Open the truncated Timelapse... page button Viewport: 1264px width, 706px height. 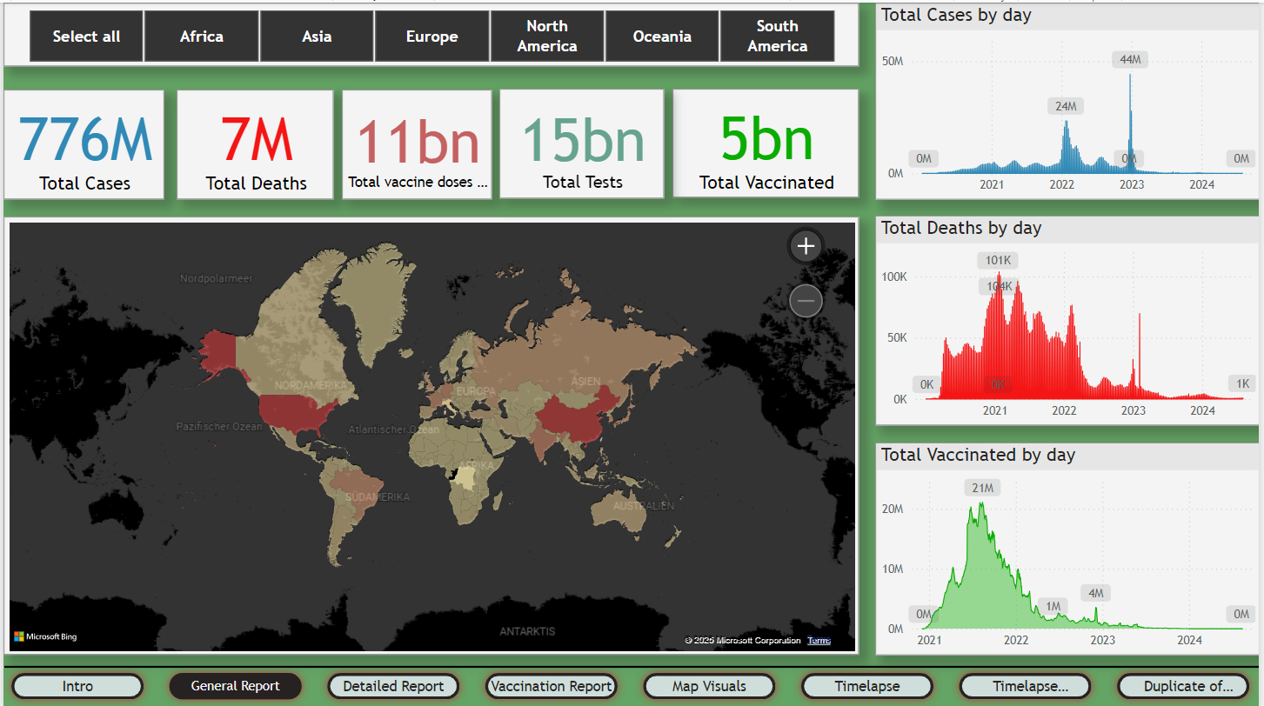[1025, 686]
